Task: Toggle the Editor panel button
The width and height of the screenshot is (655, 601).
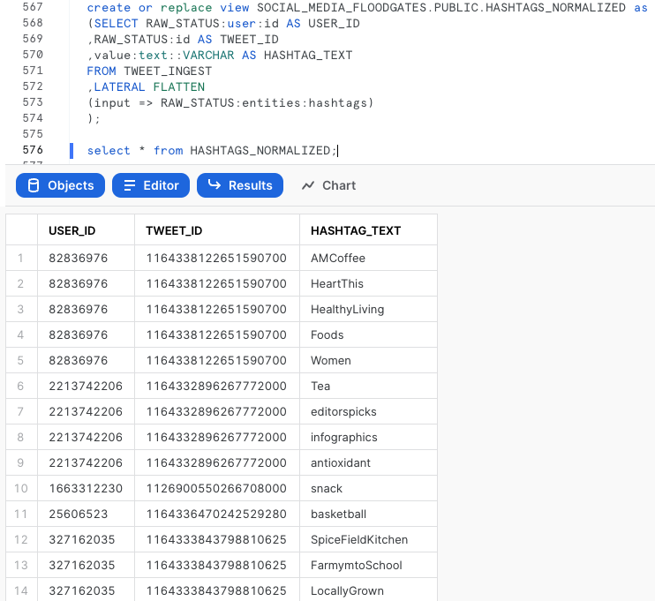Action: (151, 185)
